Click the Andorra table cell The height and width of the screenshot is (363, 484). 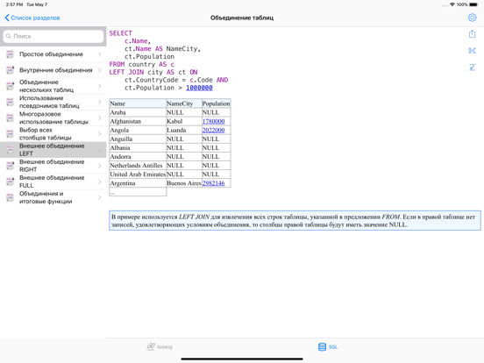[x=138, y=157]
